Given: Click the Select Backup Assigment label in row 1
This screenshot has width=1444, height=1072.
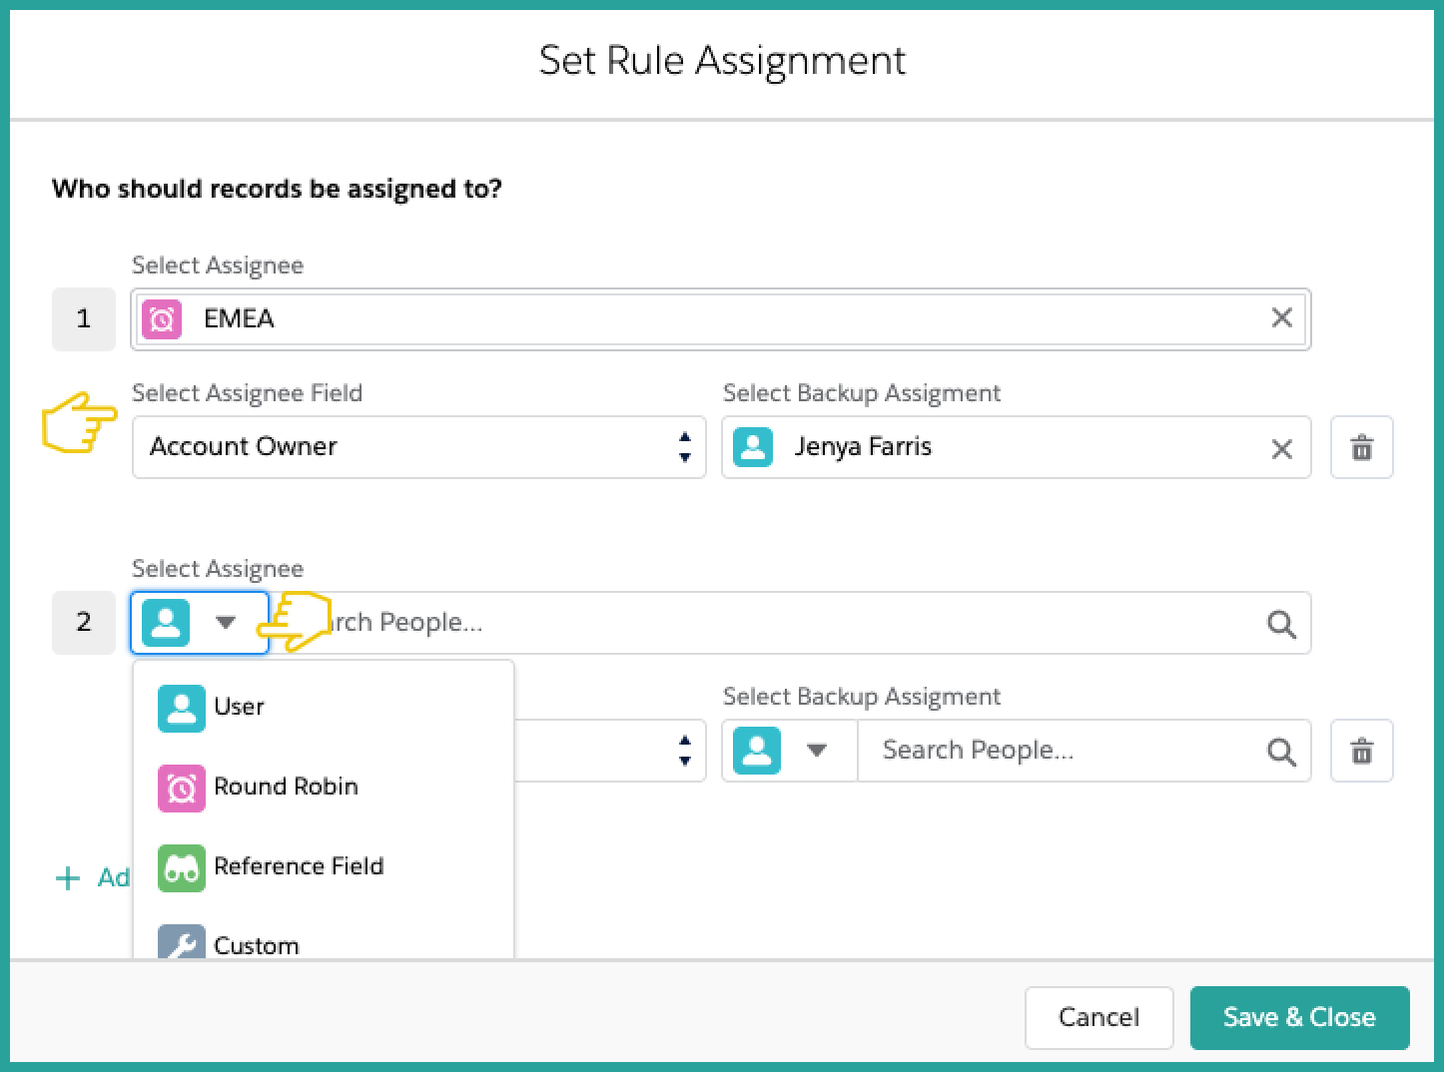Looking at the screenshot, I should coord(862,393).
